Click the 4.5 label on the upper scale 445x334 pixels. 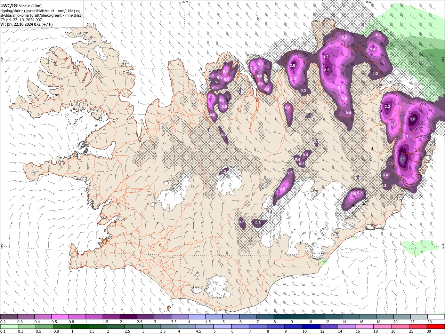[208, 322]
